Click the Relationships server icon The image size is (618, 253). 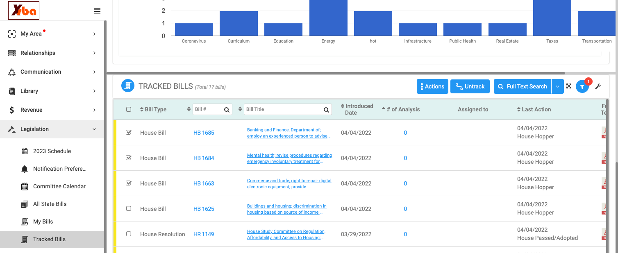coord(12,53)
